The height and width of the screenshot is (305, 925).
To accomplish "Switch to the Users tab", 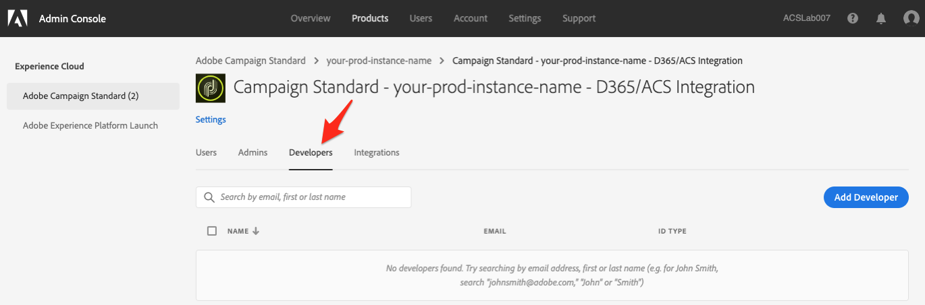I will (x=206, y=153).
